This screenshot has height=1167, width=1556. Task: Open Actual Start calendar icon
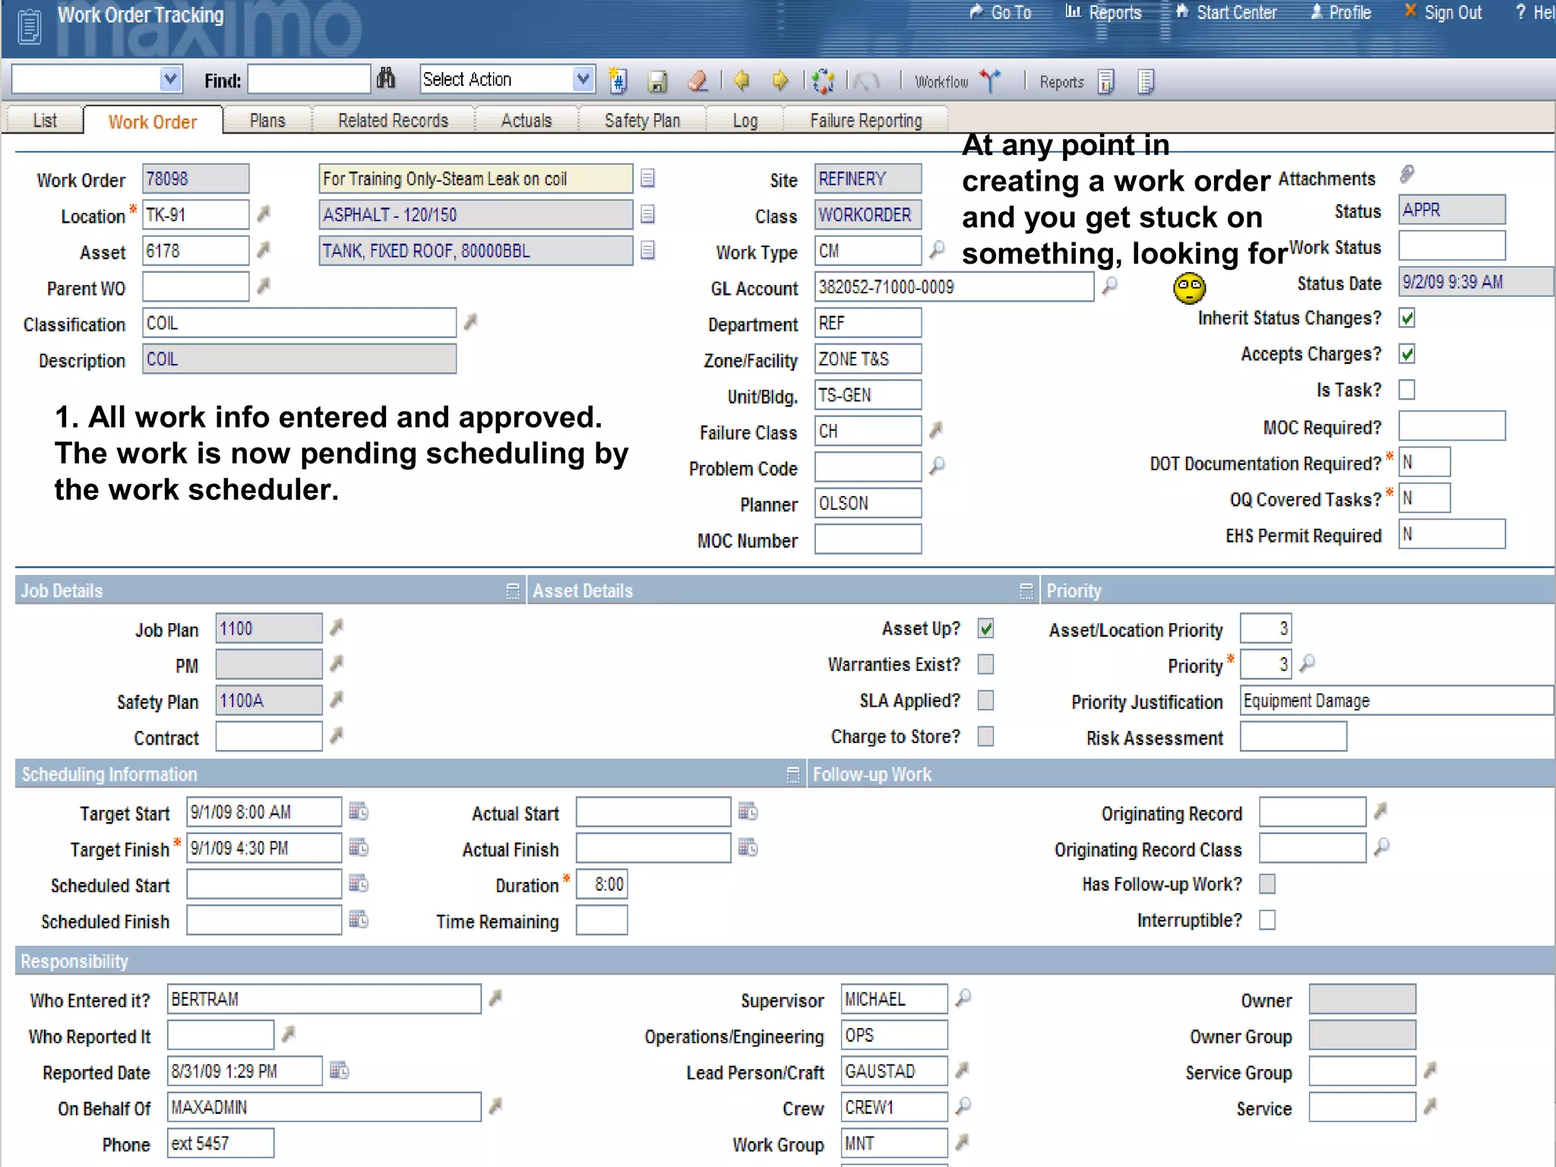click(748, 811)
